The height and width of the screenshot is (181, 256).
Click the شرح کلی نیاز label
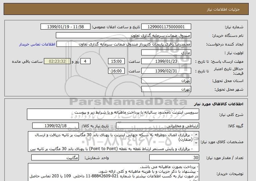(231, 115)
